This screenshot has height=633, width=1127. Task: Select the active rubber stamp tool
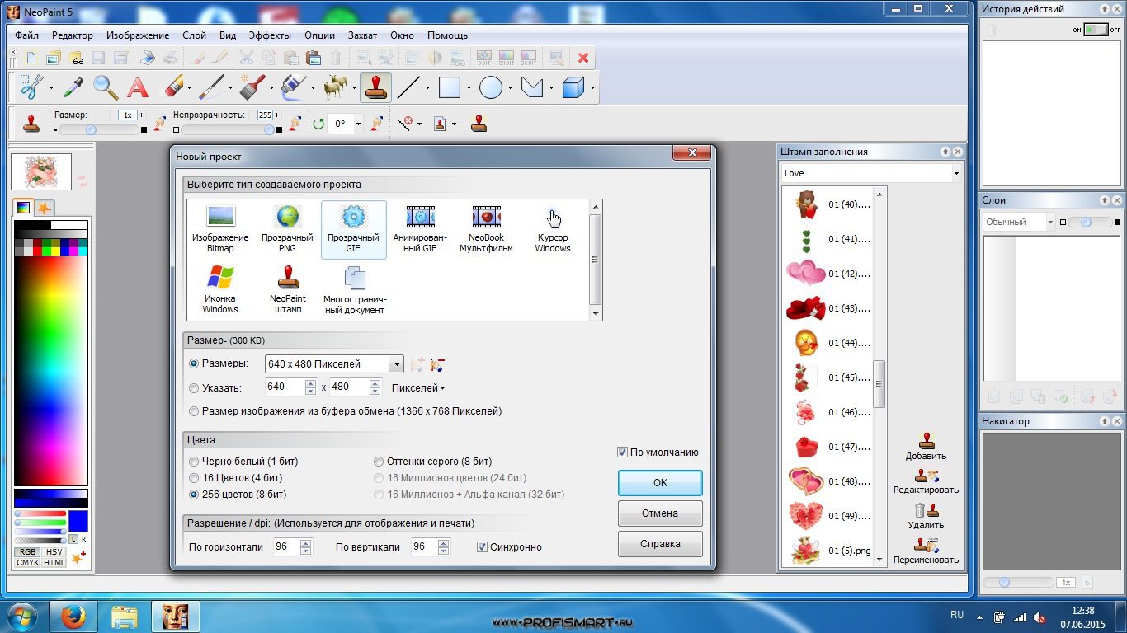coord(375,87)
